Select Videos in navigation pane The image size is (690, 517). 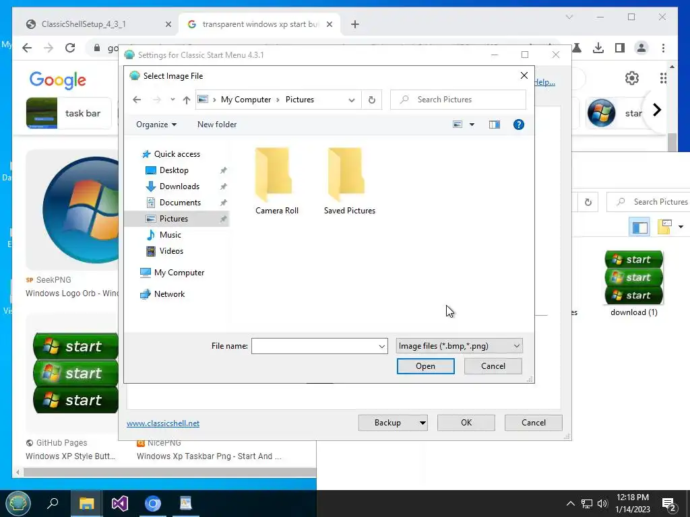pos(171,251)
